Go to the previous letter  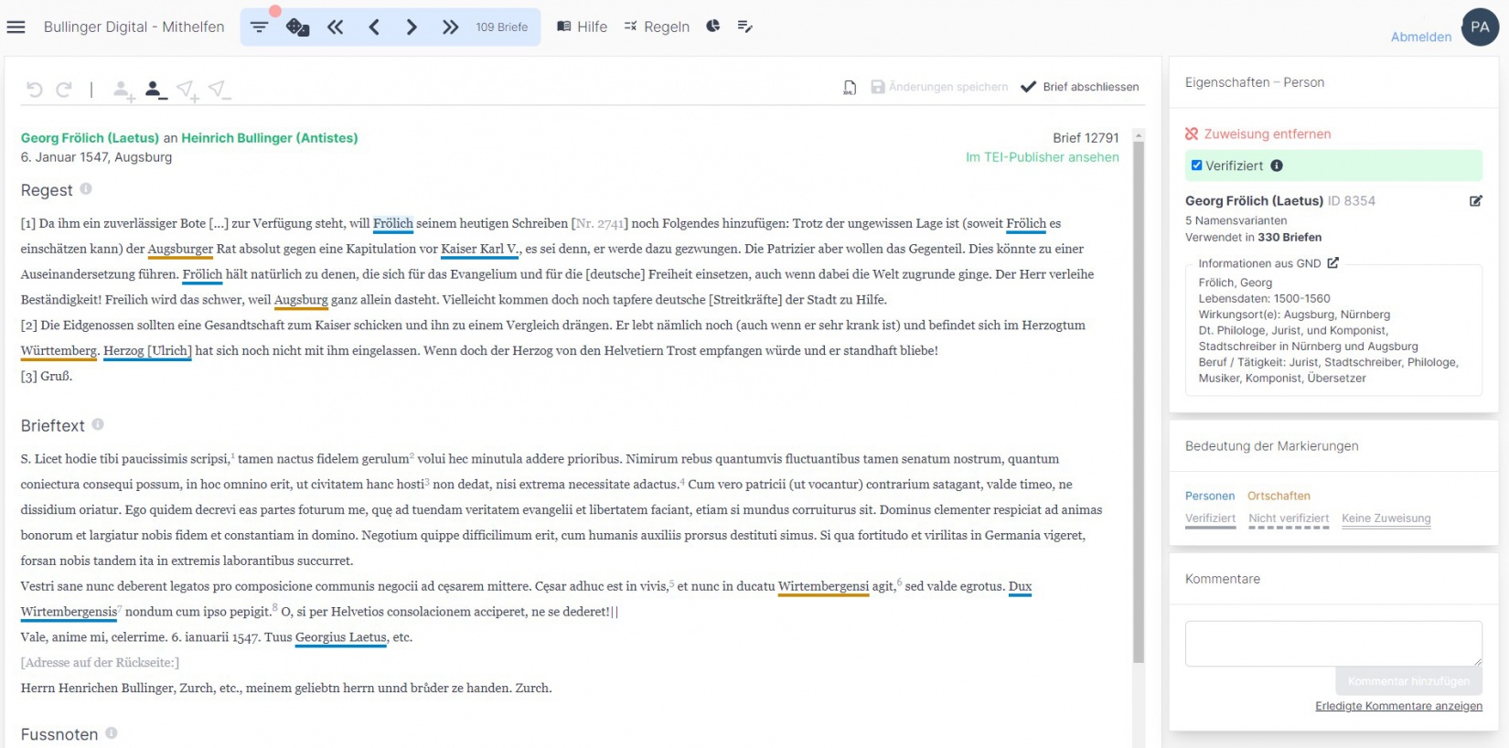tap(374, 27)
